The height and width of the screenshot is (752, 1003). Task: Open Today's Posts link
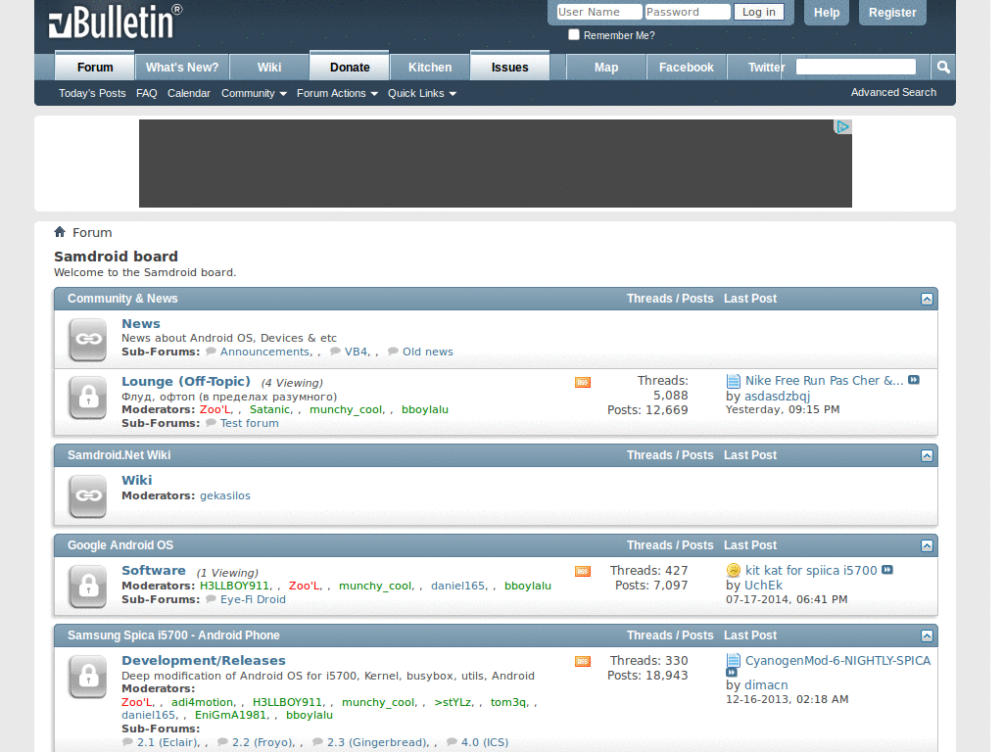(92, 93)
